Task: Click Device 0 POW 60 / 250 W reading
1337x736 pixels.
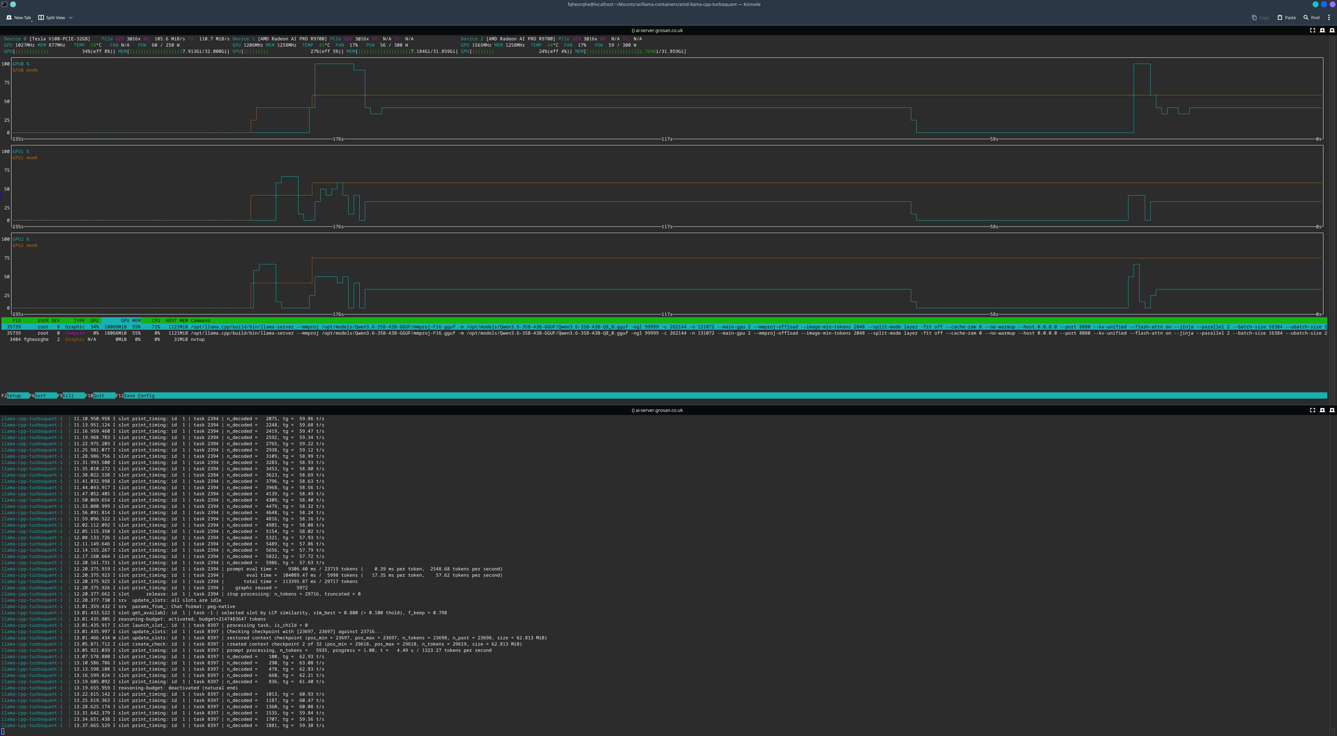Action: point(159,45)
